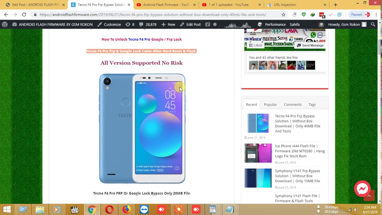Open a new browser tab

tap(335, 5)
